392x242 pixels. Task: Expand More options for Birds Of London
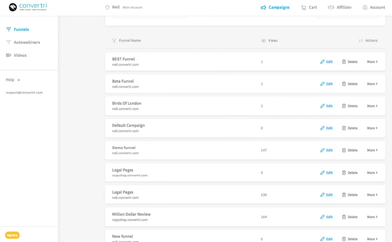(x=372, y=106)
